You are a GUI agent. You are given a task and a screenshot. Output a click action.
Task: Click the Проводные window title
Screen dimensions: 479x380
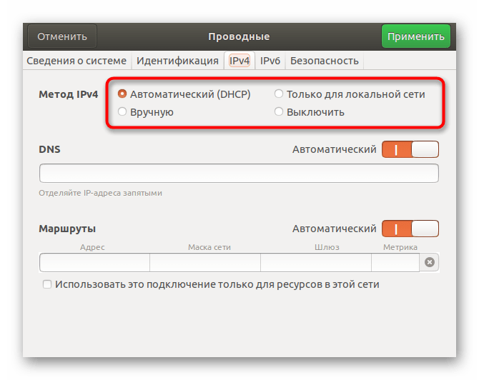click(x=239, y=36)
